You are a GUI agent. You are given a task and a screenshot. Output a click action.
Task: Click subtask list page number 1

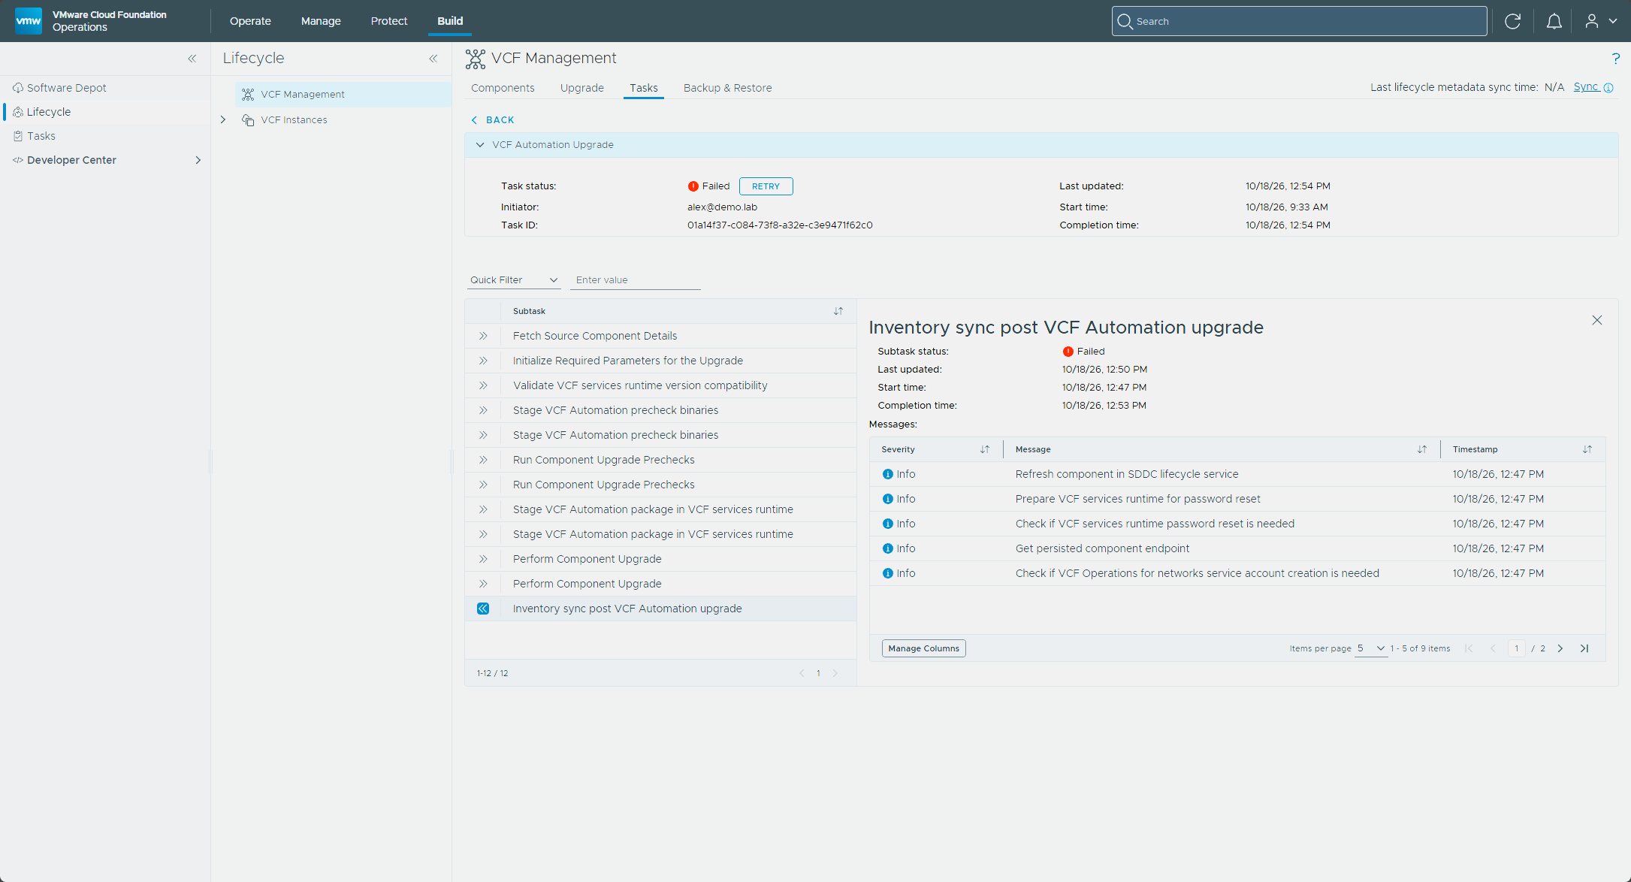coord(818,673)
